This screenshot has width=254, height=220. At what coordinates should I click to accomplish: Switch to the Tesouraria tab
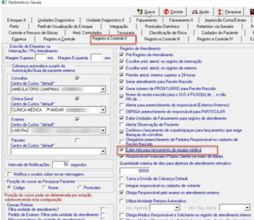126,33
